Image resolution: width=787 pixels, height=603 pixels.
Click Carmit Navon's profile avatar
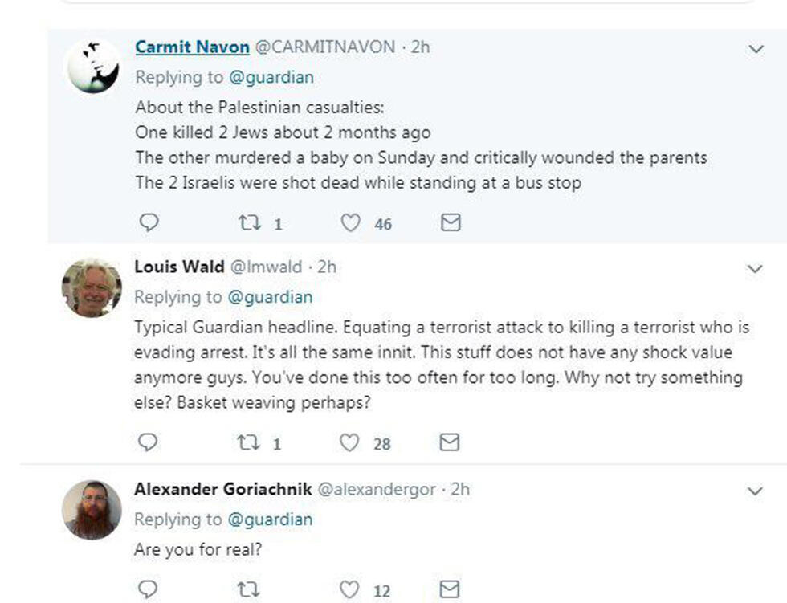point(93,66)
